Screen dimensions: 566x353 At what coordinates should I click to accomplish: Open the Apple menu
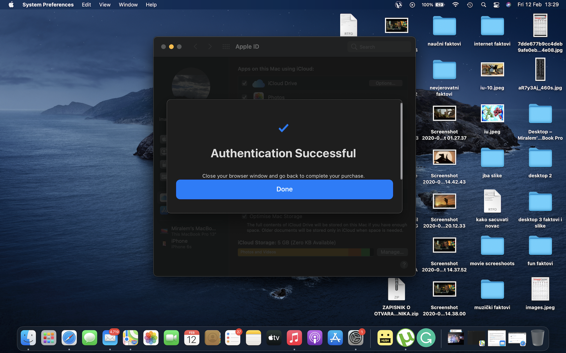[x=11, y=5]
